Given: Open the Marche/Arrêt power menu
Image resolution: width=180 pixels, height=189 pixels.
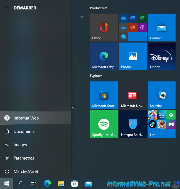Looking at the screenshot, I should (36, 171).
